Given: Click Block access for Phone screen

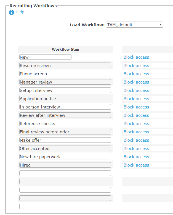Looking at the screenshot, I should [136, 74].
